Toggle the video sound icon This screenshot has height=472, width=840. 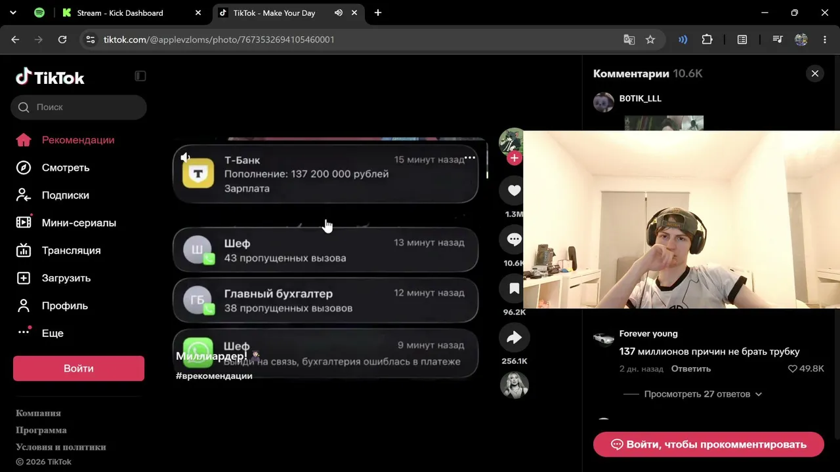click(x=186, y=157)
